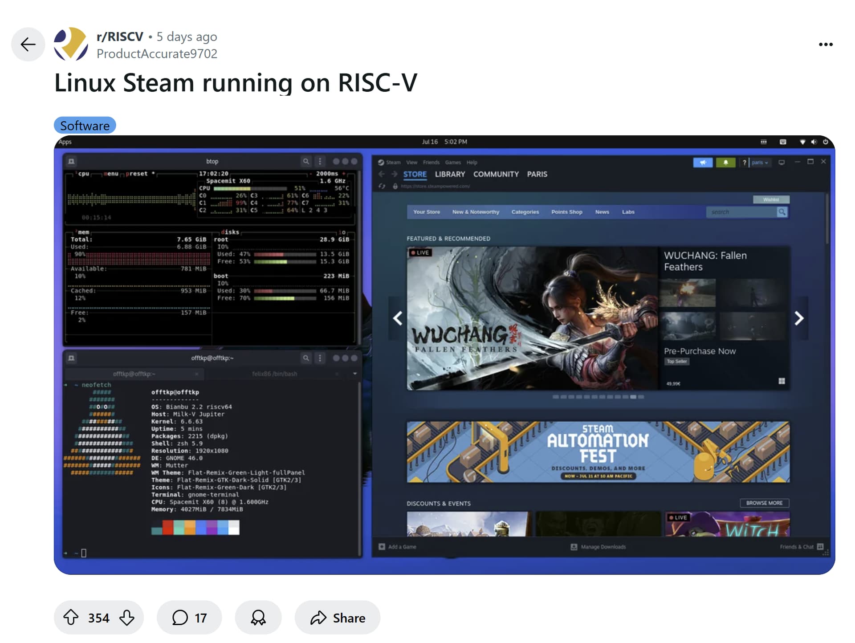855x643 pixels.
Task: Open the Jul 16 5:02 PM clock
Action: tap(444, 142)
